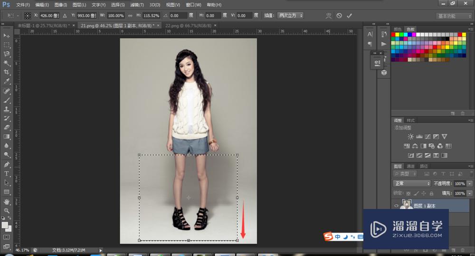Pick the Lasso tool
Viewport: 475px width, 256px height.
point(7,54)
